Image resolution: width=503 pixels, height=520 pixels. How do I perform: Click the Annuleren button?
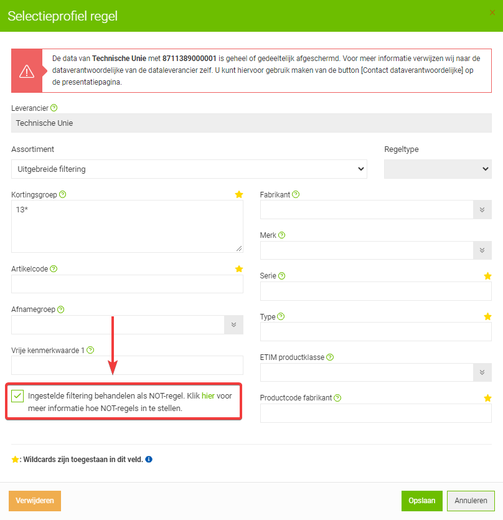click(471, 501)
